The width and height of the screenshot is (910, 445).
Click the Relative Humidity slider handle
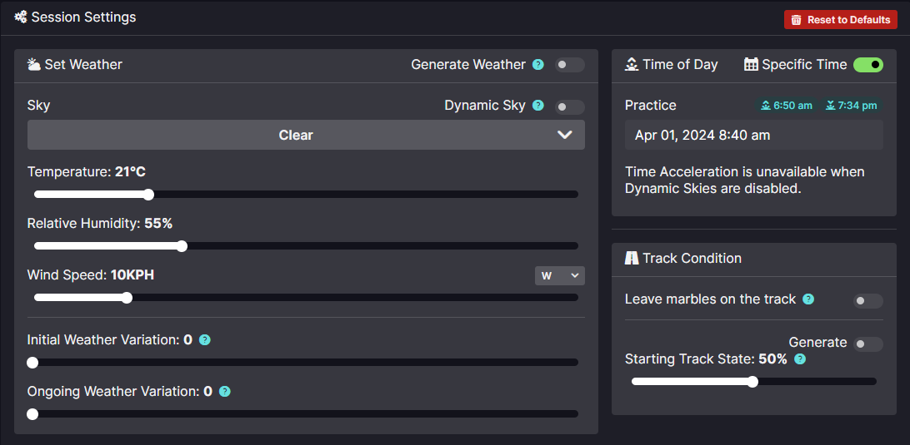(x=182, y=245)
